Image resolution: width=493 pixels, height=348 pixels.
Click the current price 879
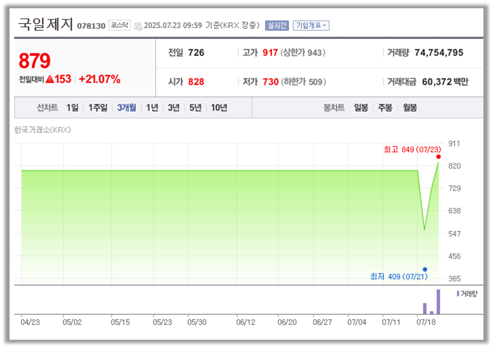pos(35,61)
